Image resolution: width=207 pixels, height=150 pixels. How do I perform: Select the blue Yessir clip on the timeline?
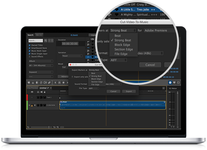click(113, 105)
